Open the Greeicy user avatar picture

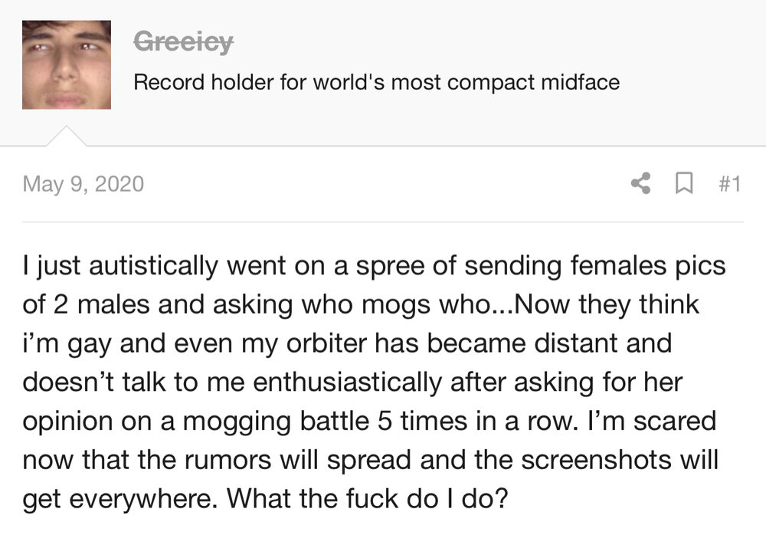[67, 64]
